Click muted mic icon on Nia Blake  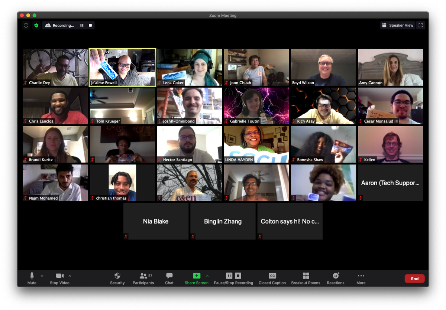click(x=126, y=236)
